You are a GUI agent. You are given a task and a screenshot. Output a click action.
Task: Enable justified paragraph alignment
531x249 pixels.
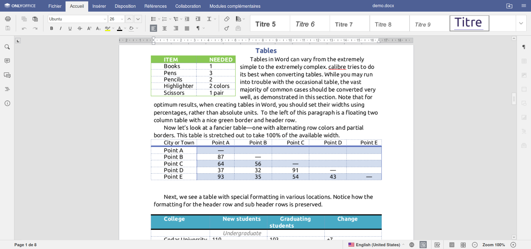tap(187, 28)
